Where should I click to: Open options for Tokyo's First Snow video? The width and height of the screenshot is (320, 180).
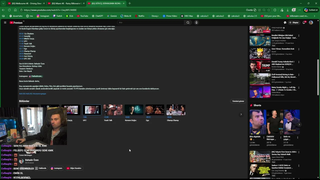(299, 152)
